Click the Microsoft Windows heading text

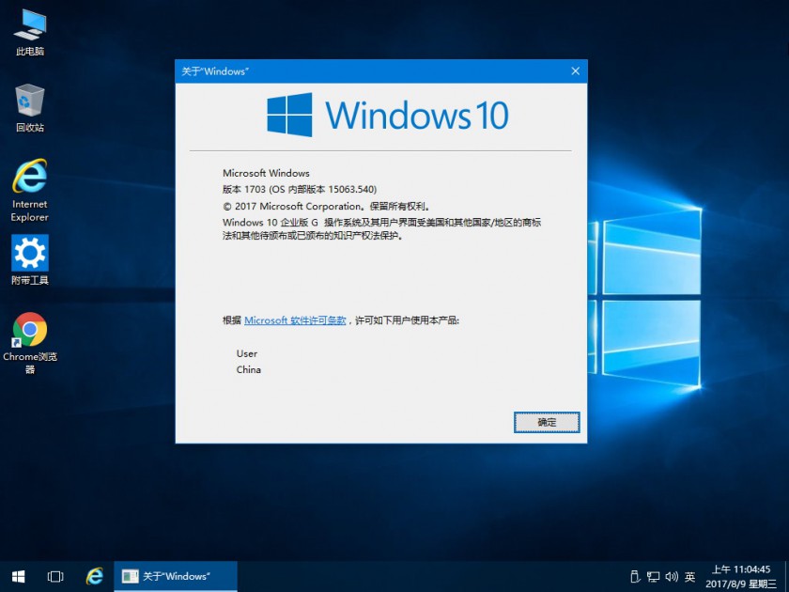tap(266, 173)
